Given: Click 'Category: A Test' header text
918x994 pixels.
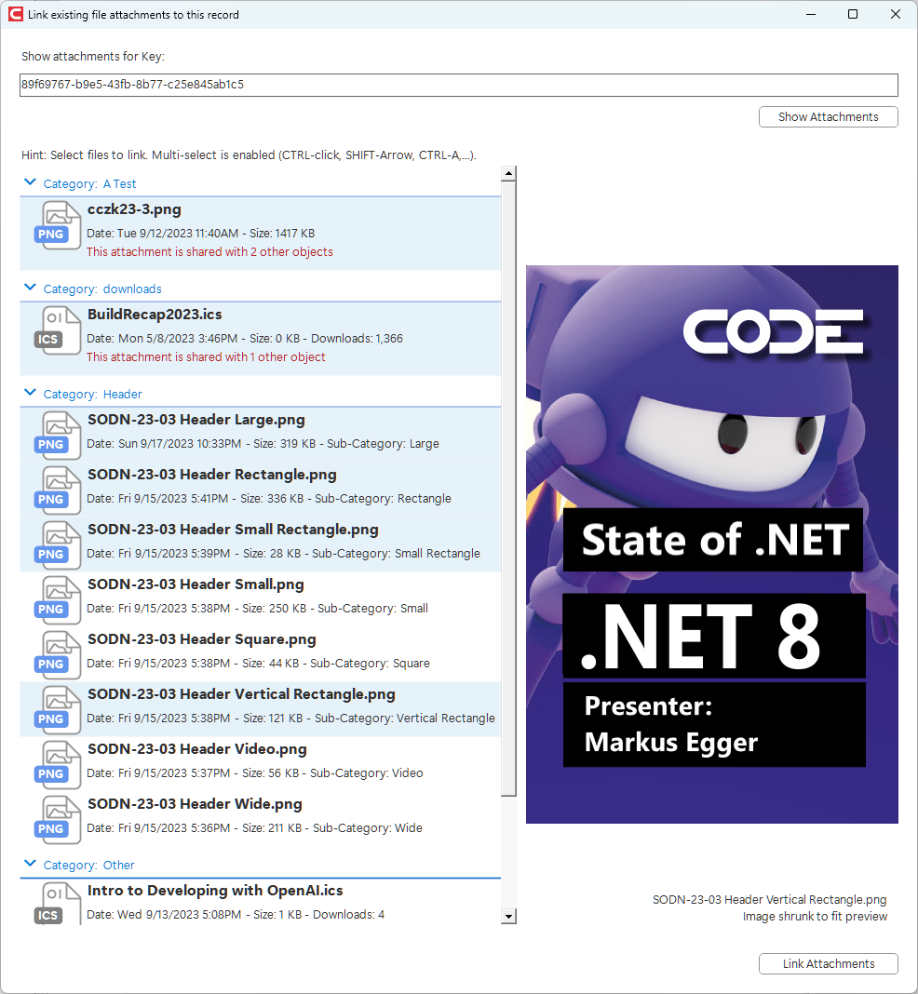Looking at the screenshot, I should pos(89,184).
